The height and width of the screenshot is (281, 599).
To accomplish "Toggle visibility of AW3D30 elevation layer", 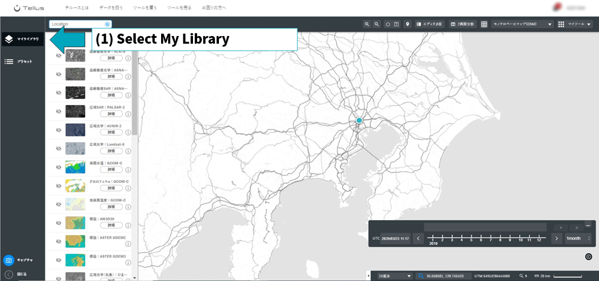I will [58, 223].
